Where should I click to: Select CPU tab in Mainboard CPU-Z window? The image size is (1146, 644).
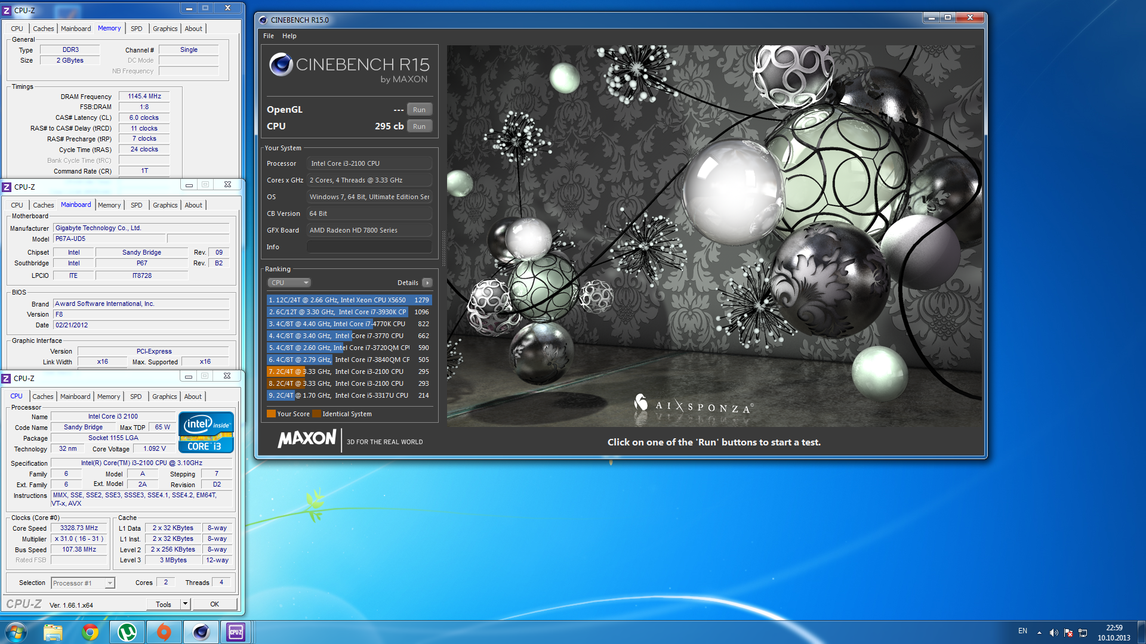coord(17,205)
